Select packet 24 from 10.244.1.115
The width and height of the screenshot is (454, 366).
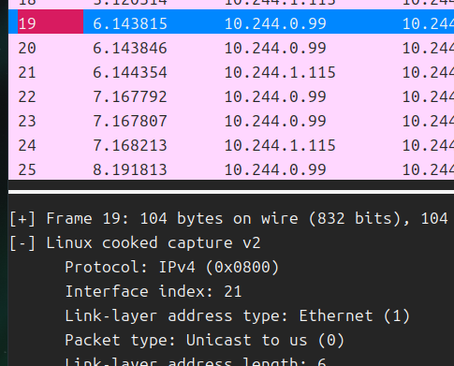[x=231, y=145]
